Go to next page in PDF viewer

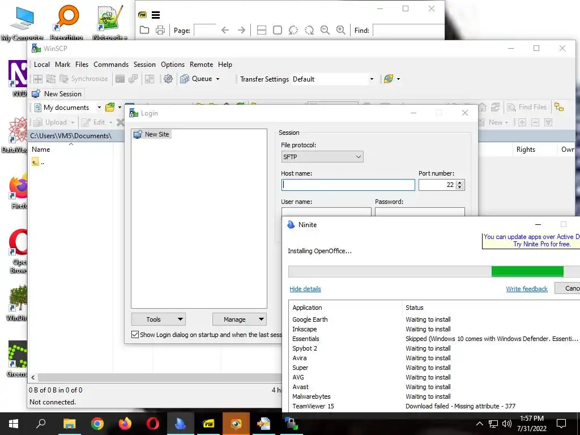click(x=241, y=30)
